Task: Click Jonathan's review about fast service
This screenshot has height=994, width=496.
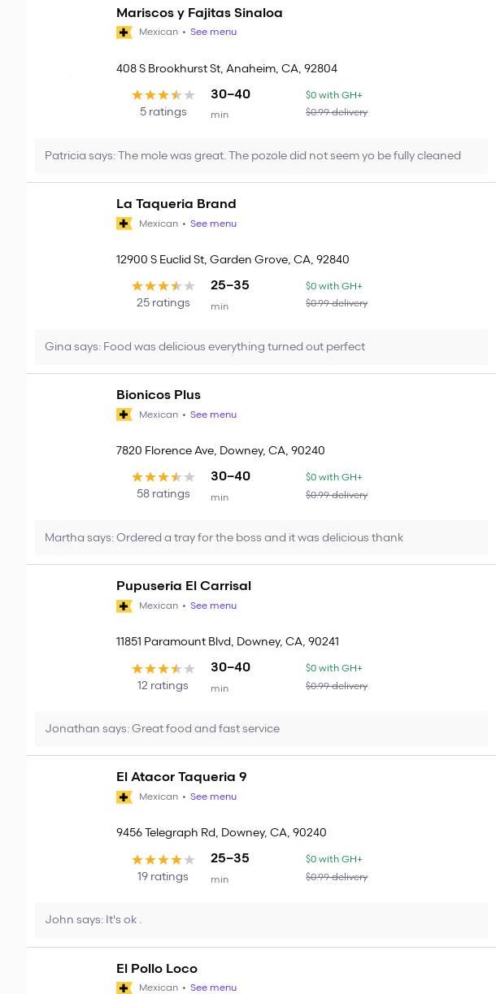Action: 163,729
